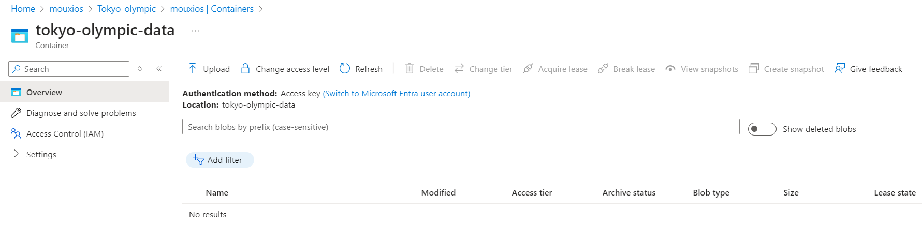Open mouxios | Containers breadcrumb
The width and height of the screenshot is (922, 240).
[x=212, y=9]
